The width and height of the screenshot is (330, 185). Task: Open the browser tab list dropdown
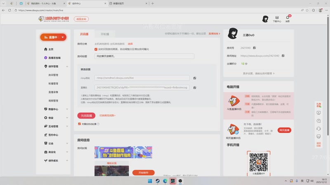(x=3, y=3)
